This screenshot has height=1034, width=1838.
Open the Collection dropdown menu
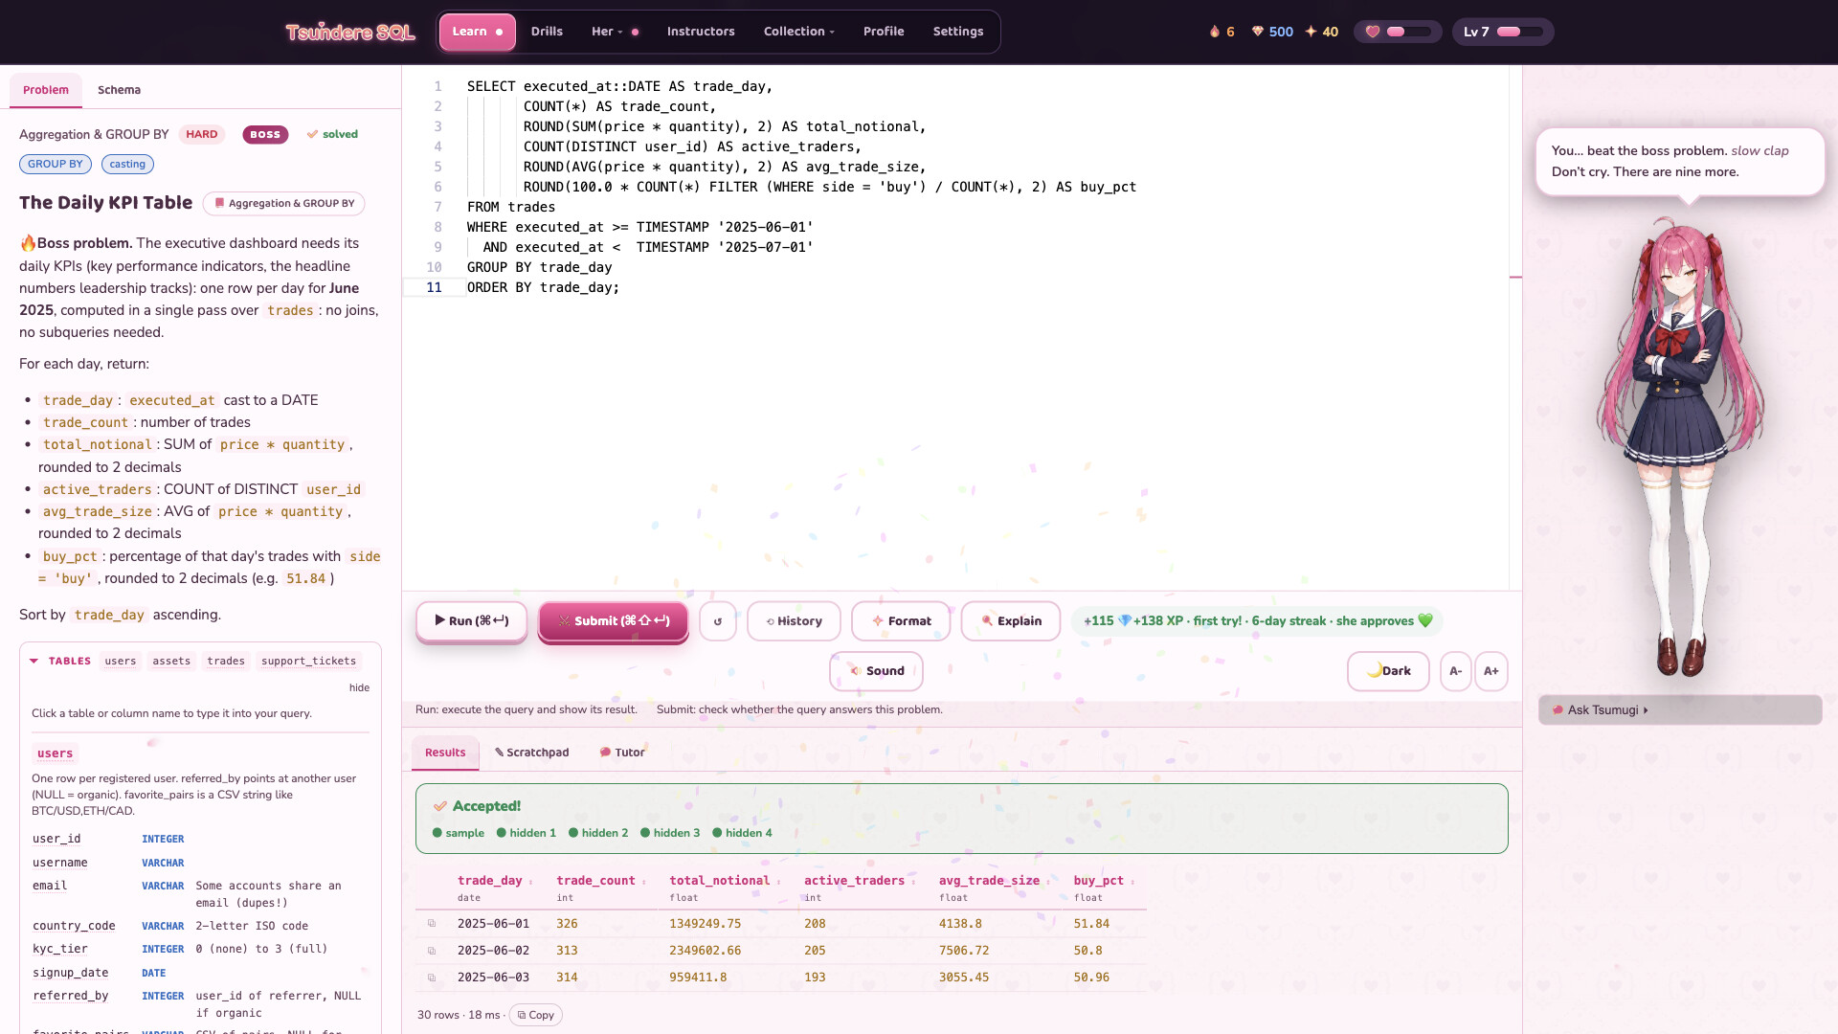798,32
